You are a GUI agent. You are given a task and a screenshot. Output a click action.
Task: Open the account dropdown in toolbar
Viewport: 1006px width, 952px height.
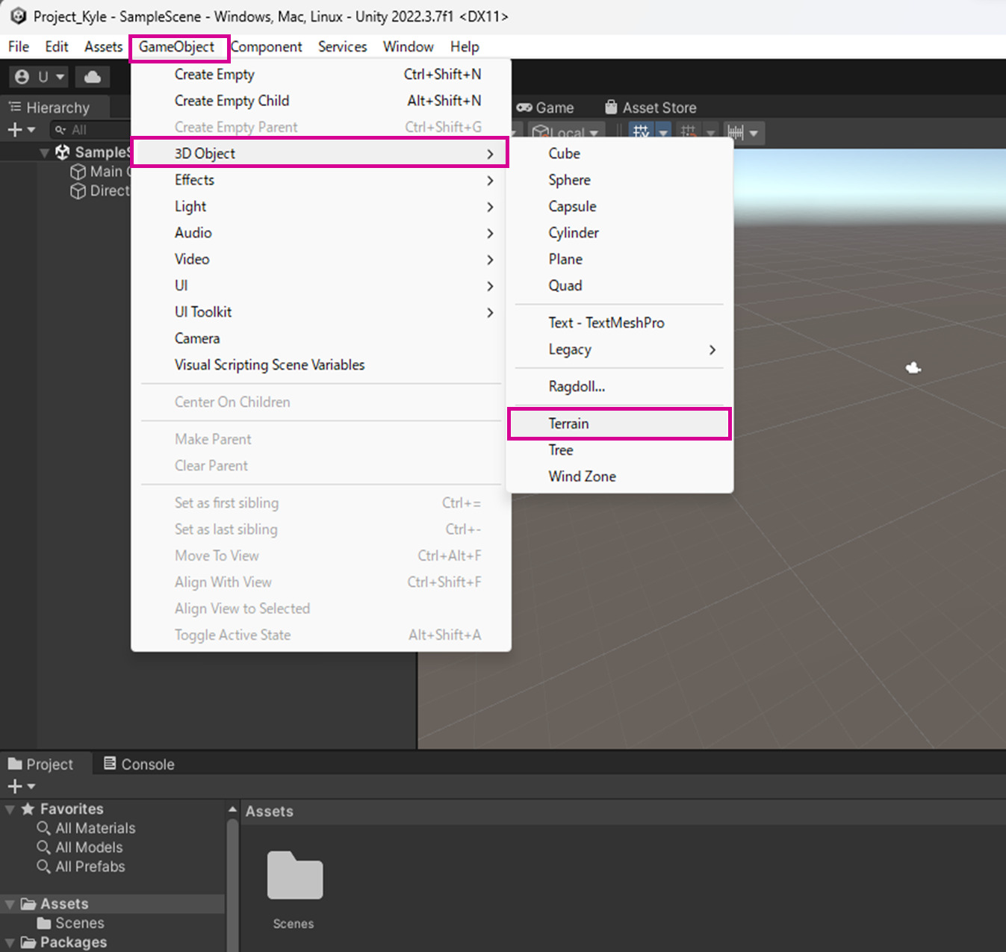click(x=40, y=77)
